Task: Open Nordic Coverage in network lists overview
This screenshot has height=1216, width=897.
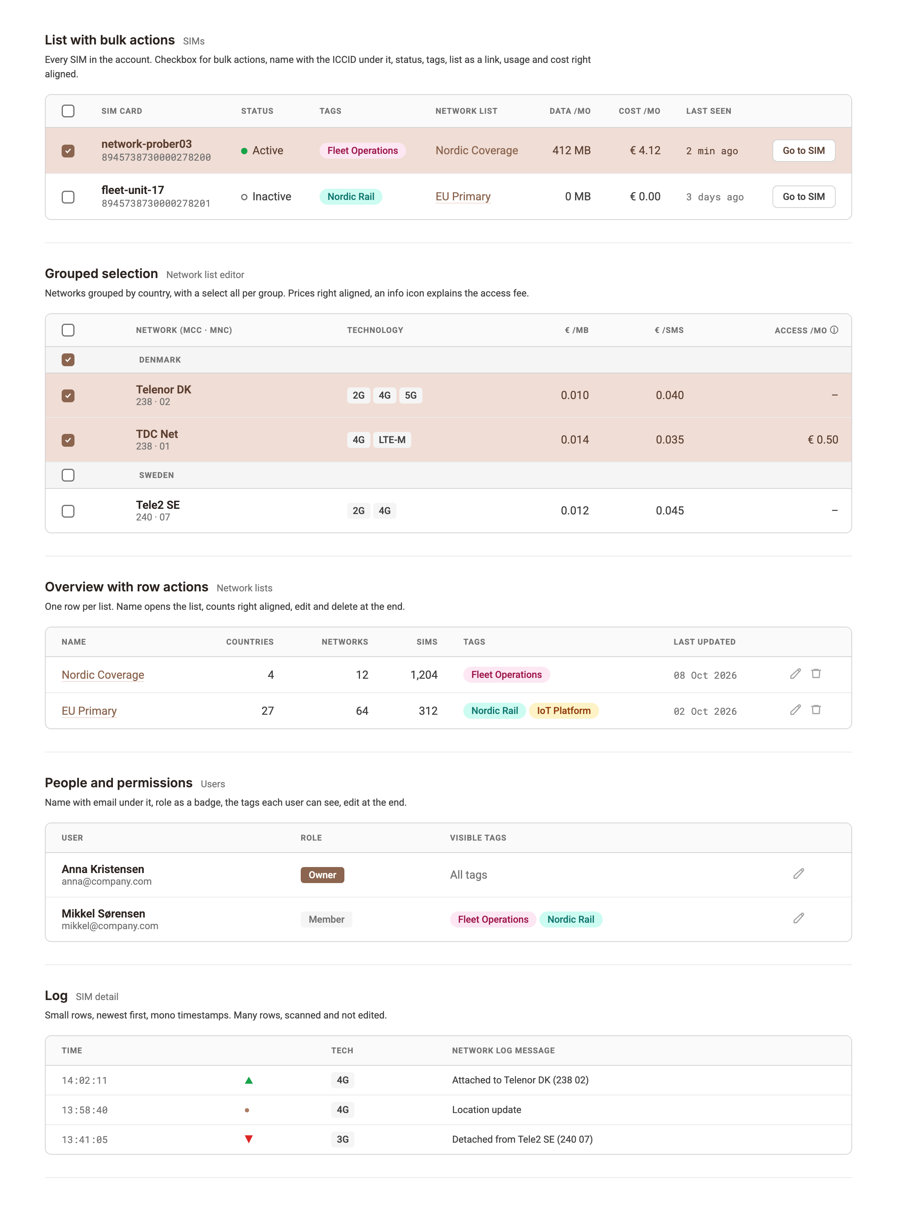Action: pos(103,675)
